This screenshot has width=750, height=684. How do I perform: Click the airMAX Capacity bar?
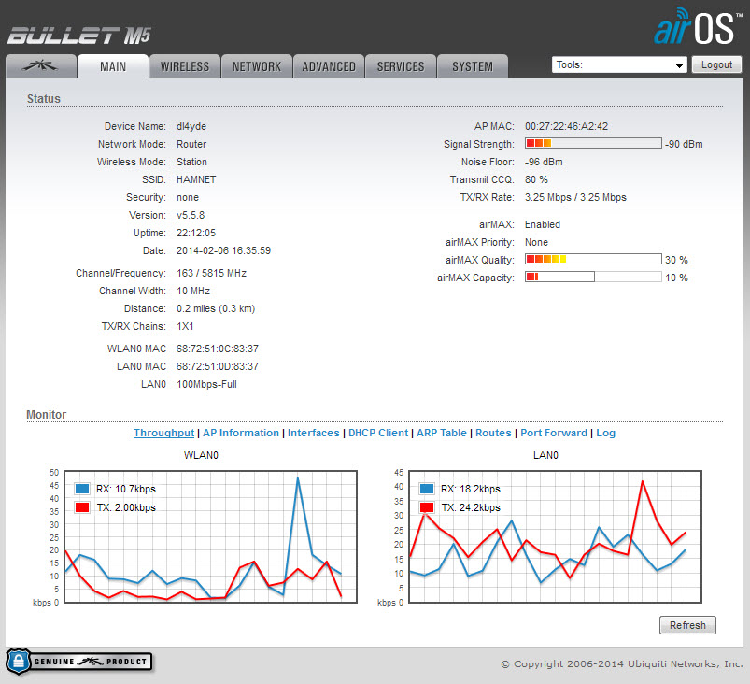coord(593,277)
